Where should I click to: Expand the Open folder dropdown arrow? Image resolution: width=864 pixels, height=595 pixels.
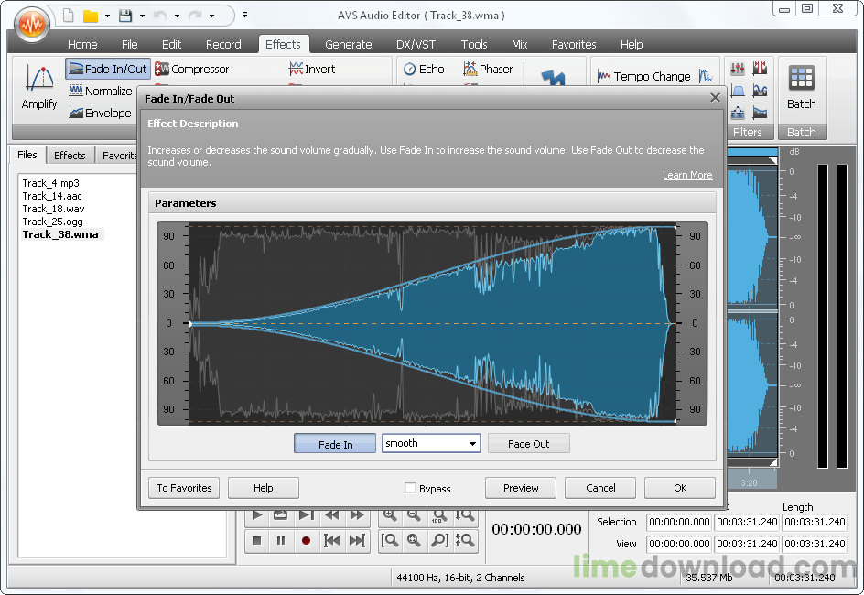click(108, 16)
